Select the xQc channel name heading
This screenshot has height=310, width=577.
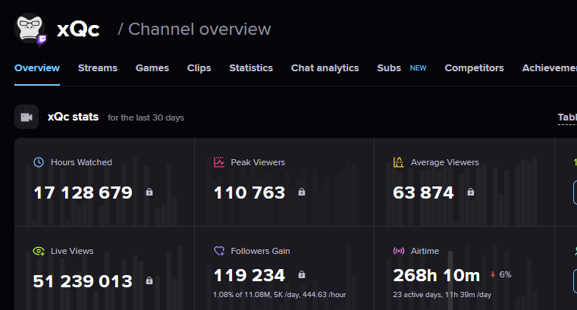point(78,30)
